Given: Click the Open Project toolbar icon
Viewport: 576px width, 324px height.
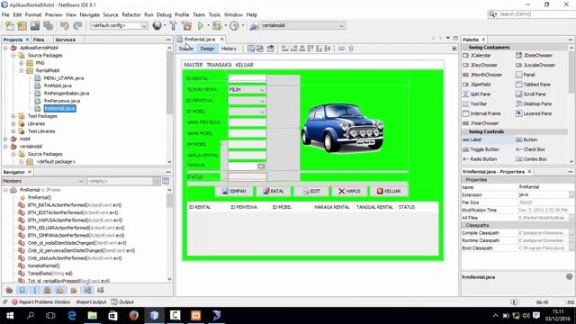Looking at the screenshot, I should [x=35, y=26].
